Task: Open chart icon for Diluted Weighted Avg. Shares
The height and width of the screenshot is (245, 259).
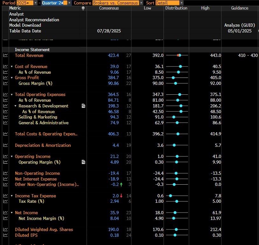Action: coord(5,229)
